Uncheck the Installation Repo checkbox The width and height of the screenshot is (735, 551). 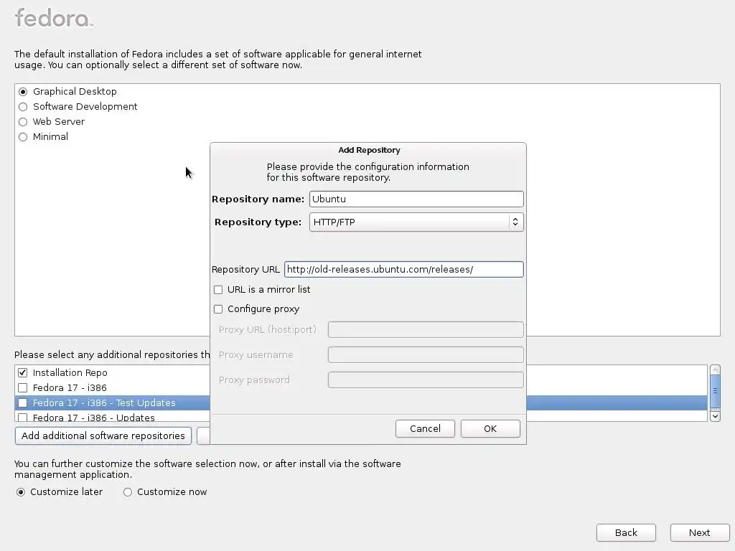click(x=22, y=373)
